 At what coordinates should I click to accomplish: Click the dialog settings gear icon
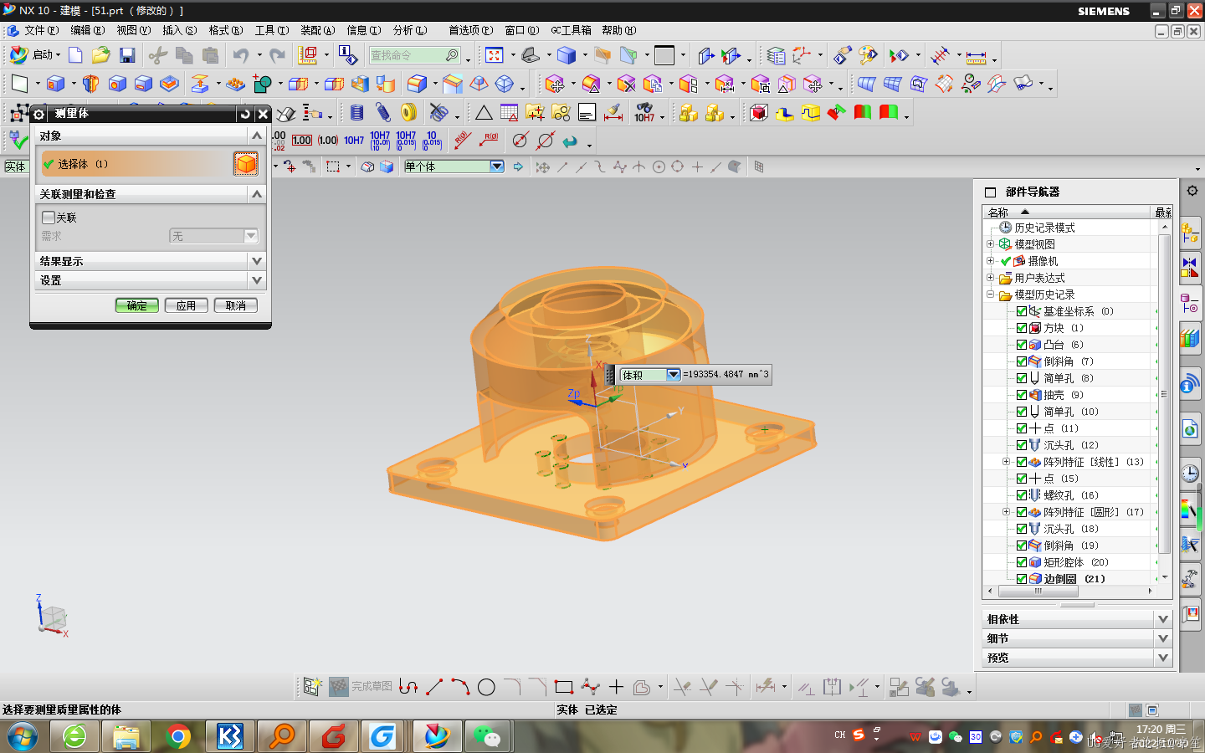click(39, 114)
